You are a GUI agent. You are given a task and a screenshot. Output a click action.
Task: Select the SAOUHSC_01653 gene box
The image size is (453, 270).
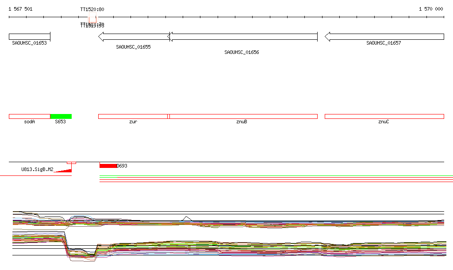click(x=29, y=37)
